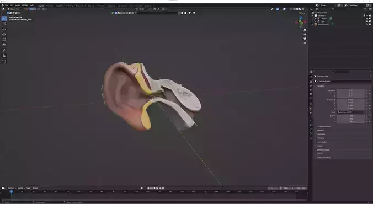Image resolution: width=373 pixels, height=204 pixels.
Task: Select the Add Cube tool
Action: click(x=4, y=61)
